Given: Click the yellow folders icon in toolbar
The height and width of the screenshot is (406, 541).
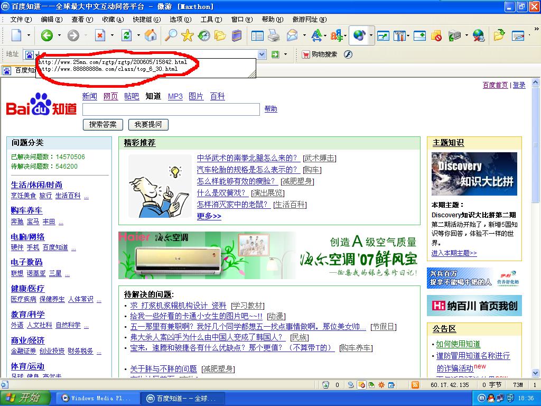Looking at the screenshot, I should [x=220, y=35].
